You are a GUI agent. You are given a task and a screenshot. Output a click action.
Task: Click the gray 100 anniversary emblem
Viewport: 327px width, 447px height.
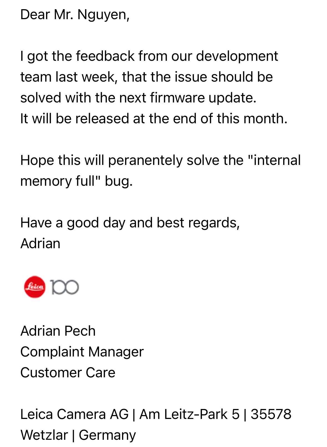pos(65,287)
